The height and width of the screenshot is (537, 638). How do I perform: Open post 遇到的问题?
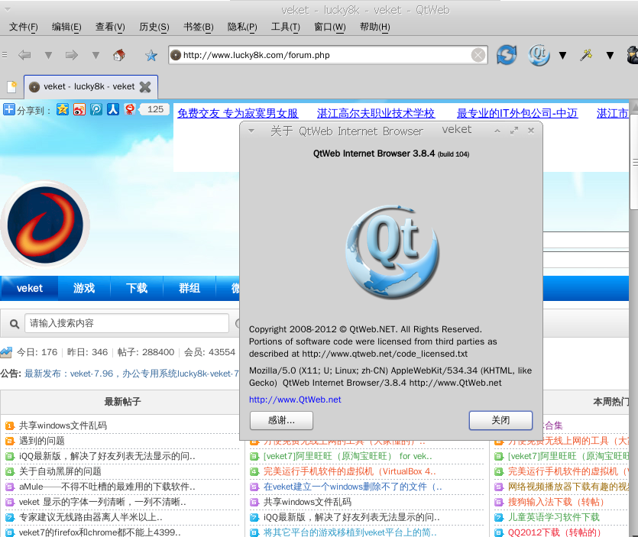coord(42,441)
